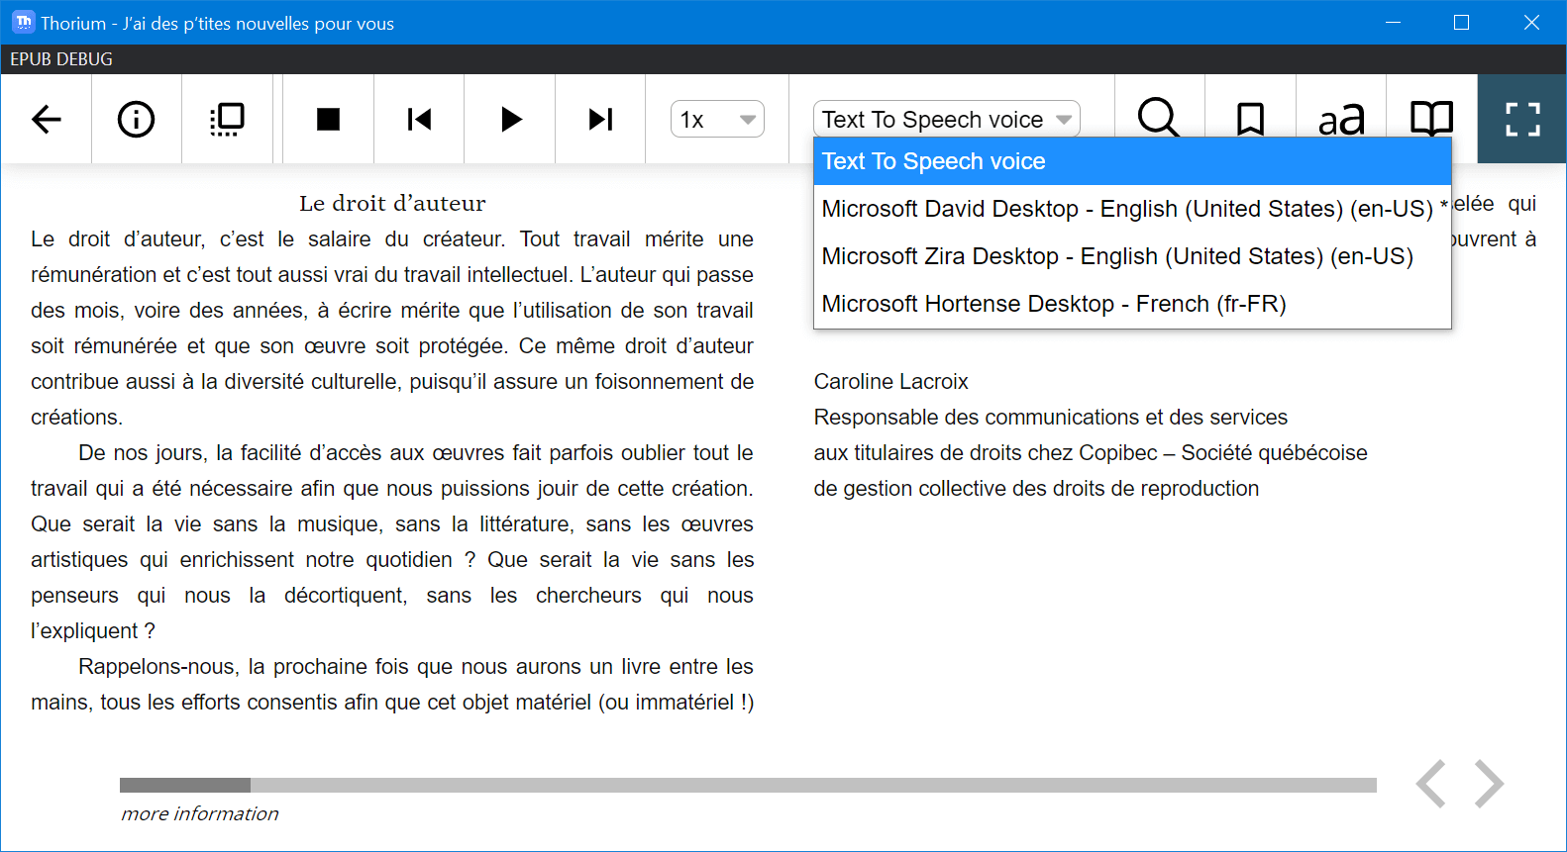Go to the previous page arrow
This screenshot has width=1567, height=852.
[1431, 785]
